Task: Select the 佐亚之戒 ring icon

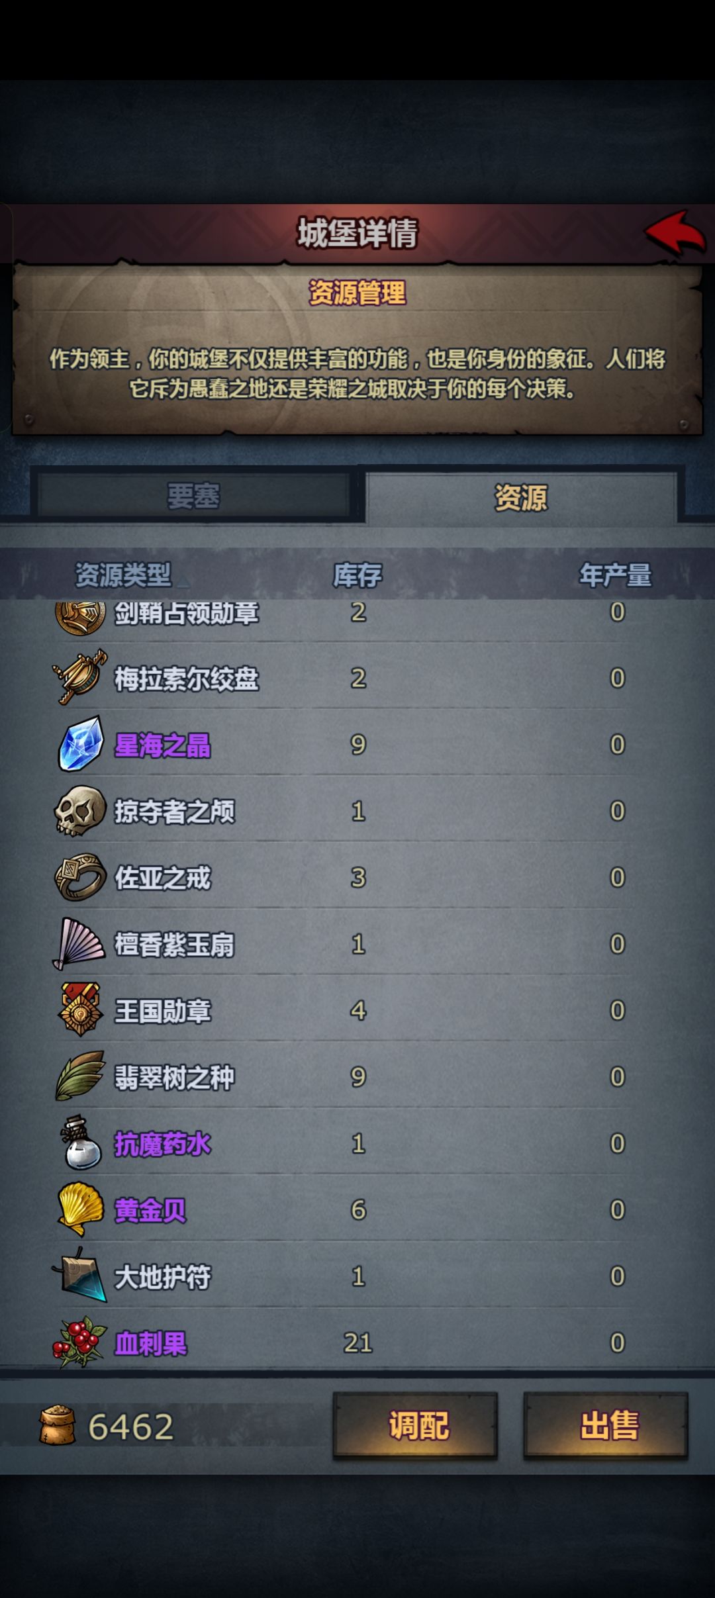Action: click(80, 877)
